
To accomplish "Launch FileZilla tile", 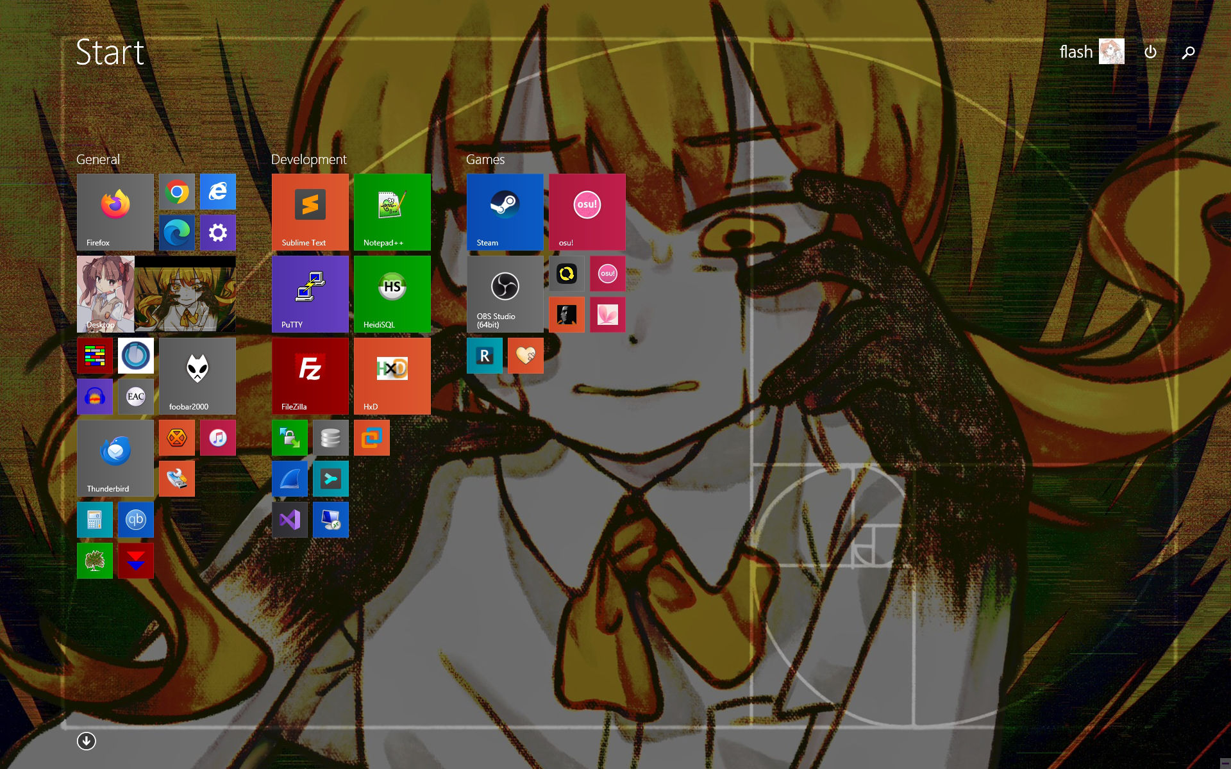I will click(310, 376).
